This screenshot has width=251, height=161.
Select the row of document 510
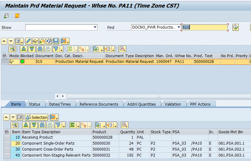pos(4,62)
